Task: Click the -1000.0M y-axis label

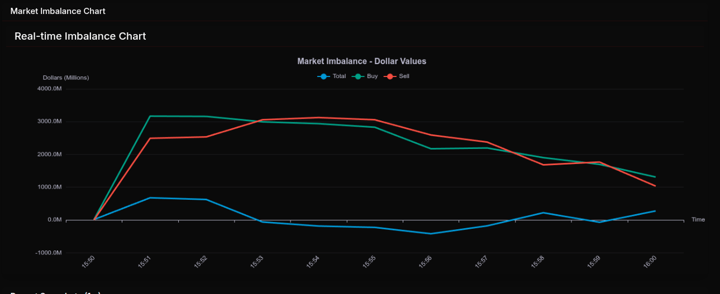Action: click(x=49, y=253)
